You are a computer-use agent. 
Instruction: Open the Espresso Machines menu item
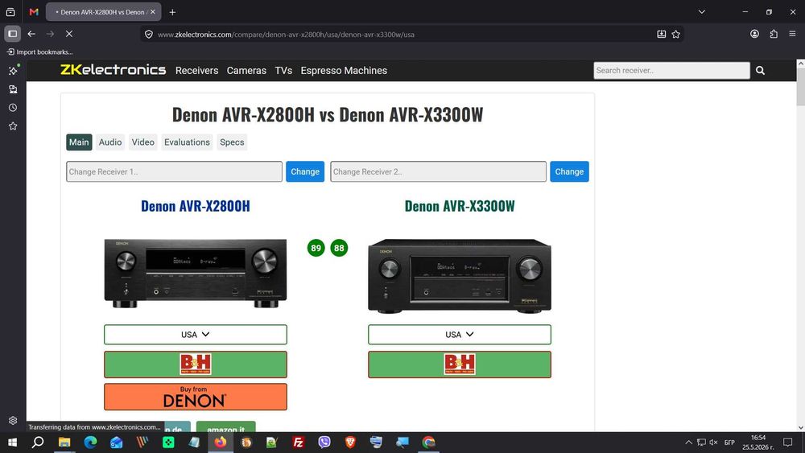[x=344, y=71]
